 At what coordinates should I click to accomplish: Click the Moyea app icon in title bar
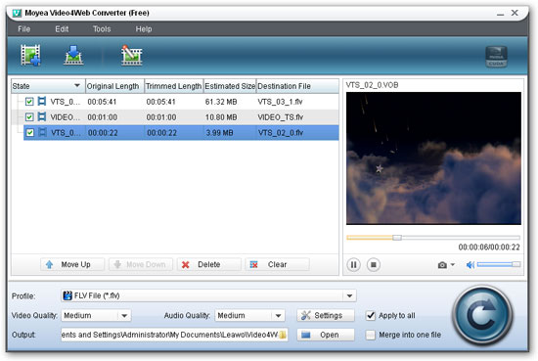coord(18,13)
